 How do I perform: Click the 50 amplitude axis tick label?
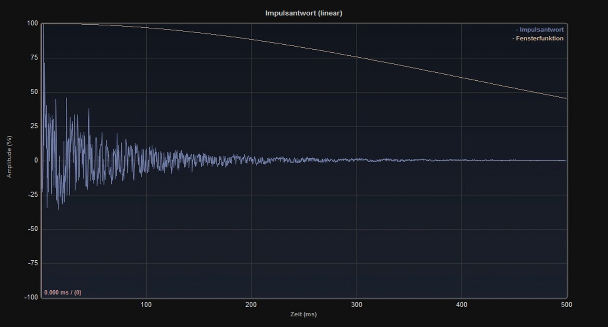coord(34,92)
